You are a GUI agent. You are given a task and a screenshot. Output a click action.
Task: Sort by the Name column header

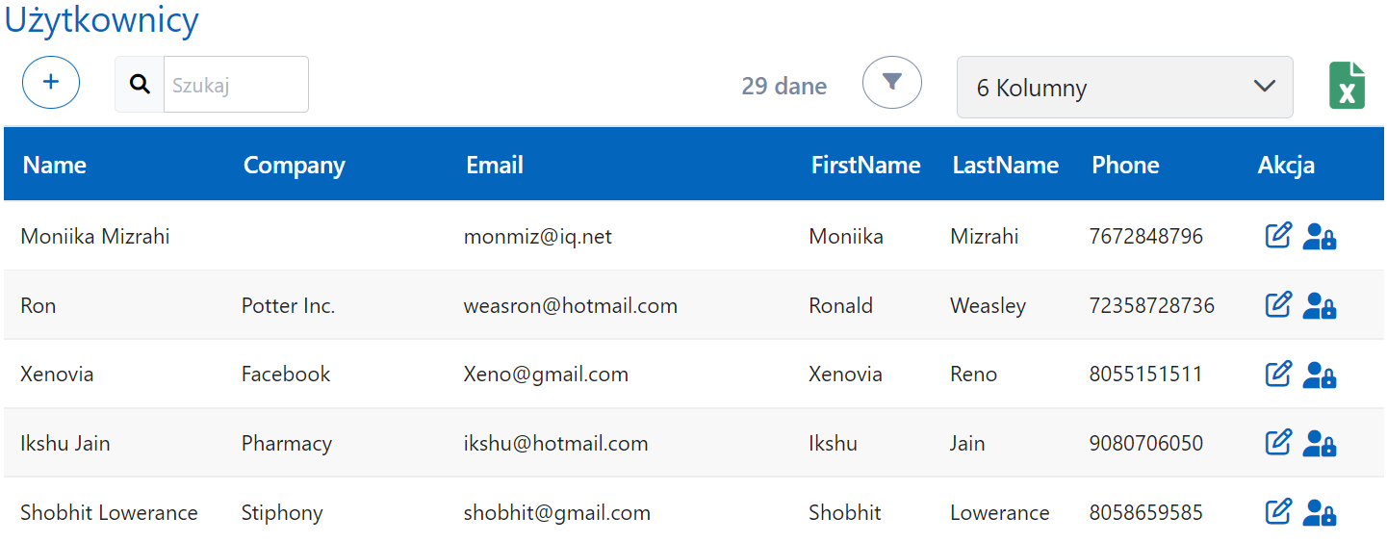pyautogui.click(x=55, y=165)
